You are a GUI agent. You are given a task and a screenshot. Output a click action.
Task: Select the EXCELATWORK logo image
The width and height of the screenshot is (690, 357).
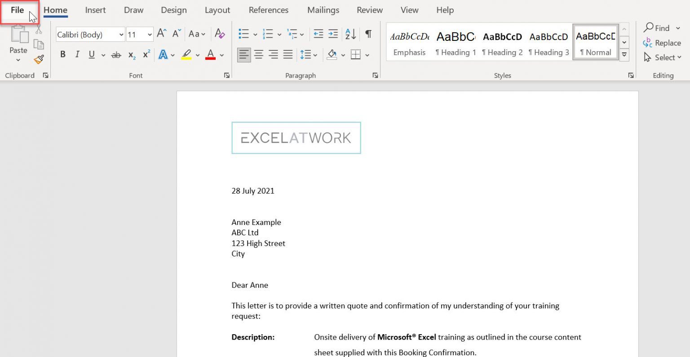(x=296, y=138)
